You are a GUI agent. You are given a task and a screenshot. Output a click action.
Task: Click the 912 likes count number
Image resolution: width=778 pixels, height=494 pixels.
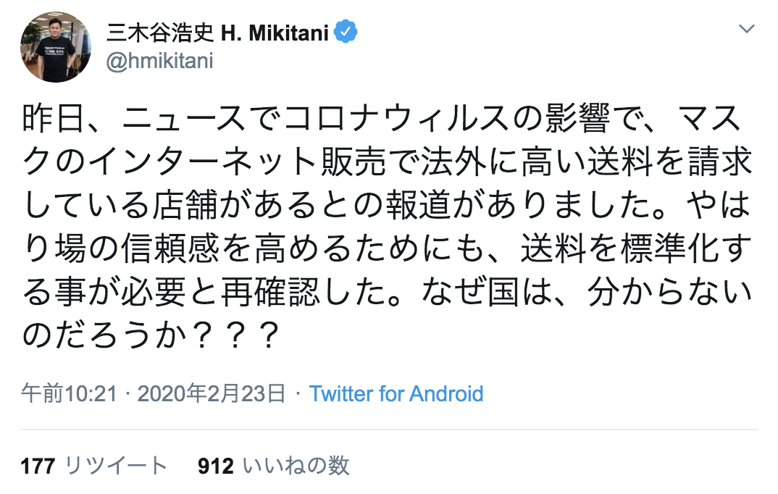click(x=215, y=466)
